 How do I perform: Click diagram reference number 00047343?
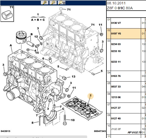click(x=100, y=131)
